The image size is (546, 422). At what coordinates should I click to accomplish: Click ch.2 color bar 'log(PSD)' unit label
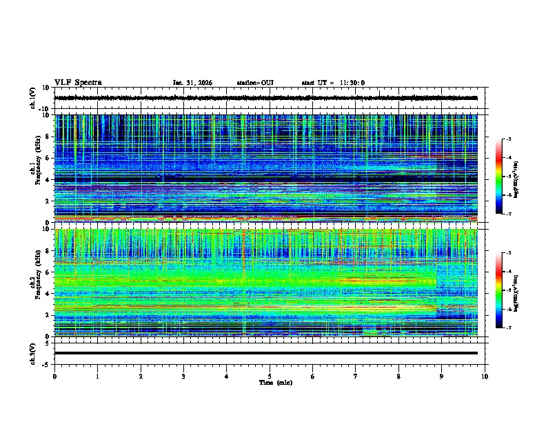pyautogui.click(x=516, y=293)
